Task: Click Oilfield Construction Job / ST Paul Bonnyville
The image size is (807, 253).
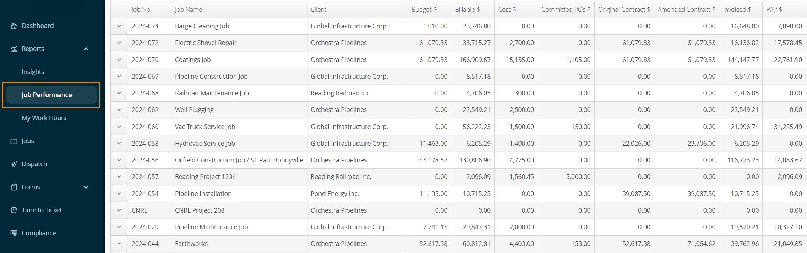Action: (239, 160)
